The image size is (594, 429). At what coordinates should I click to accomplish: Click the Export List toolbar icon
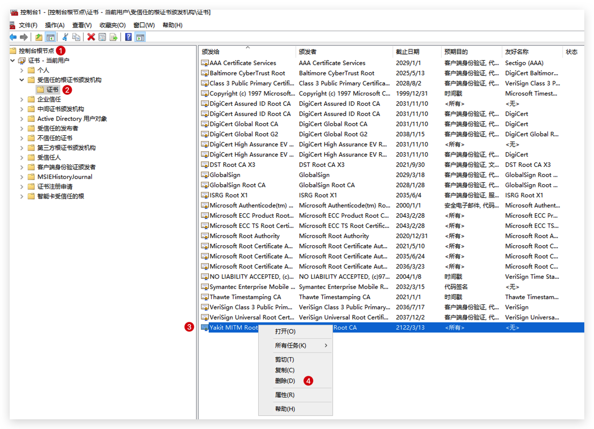114,37
